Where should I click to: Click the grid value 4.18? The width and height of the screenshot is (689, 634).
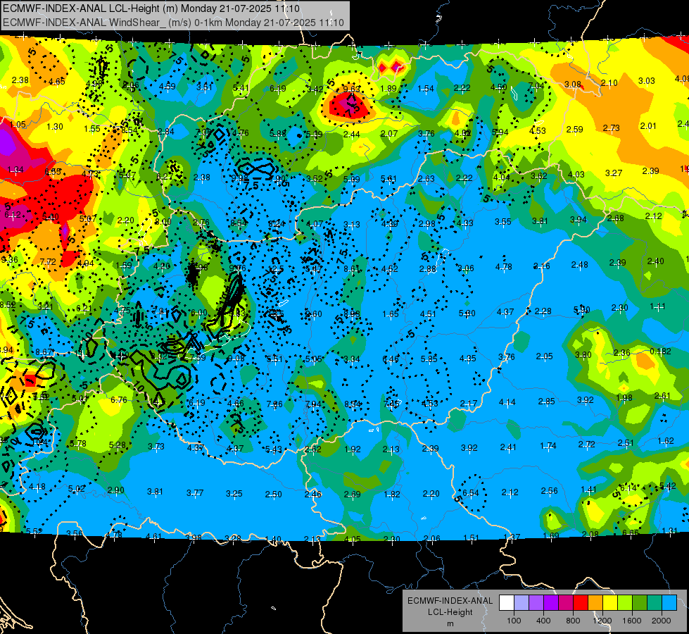[x=37, y=487]
